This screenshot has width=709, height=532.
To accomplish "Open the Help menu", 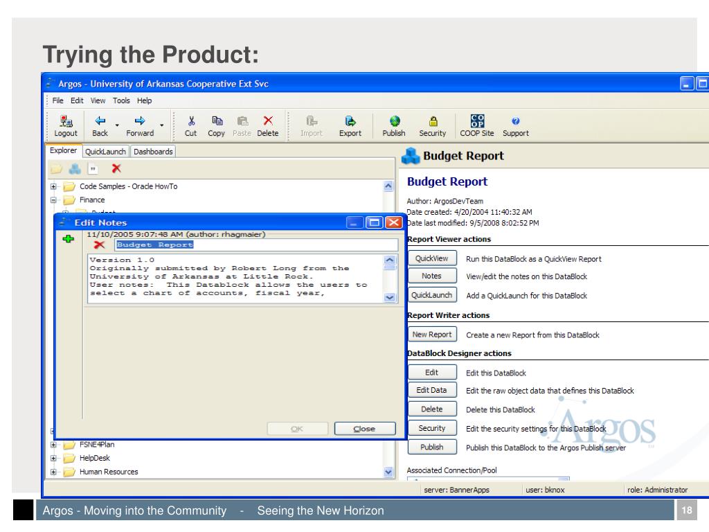I will coord(144,100).
